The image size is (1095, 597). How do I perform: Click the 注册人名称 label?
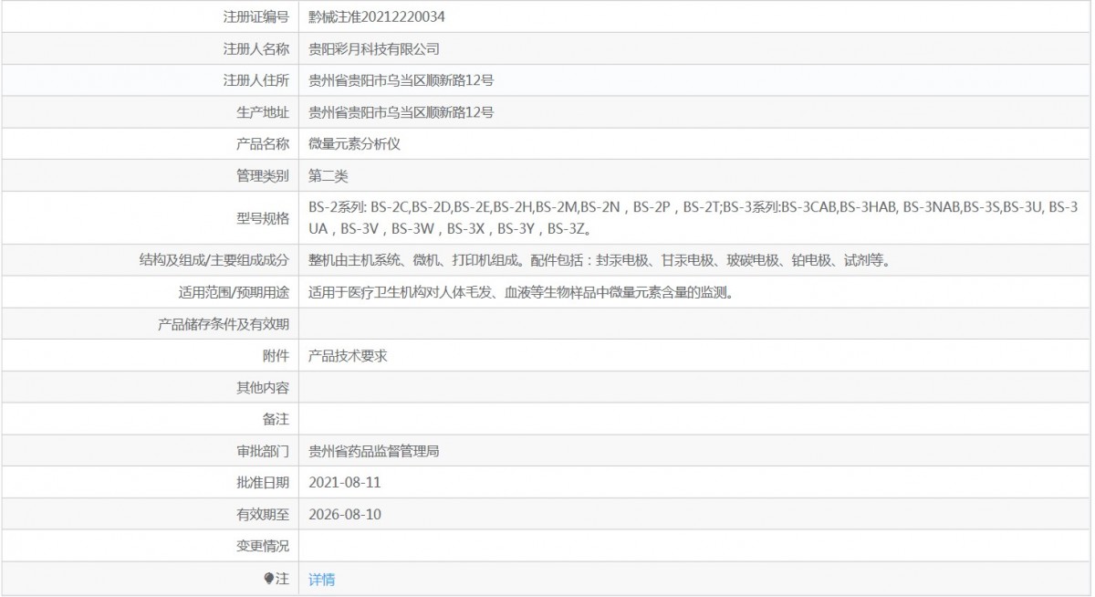[256, 48]
